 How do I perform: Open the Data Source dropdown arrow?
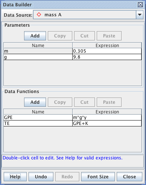click(x=140, y=15)
